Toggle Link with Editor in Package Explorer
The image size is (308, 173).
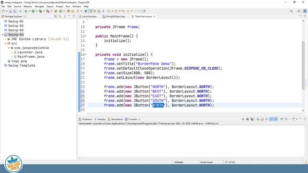60,16
